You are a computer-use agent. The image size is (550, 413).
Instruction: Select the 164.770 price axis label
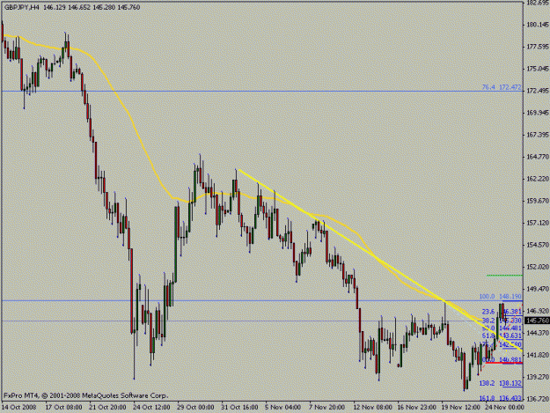538,157
